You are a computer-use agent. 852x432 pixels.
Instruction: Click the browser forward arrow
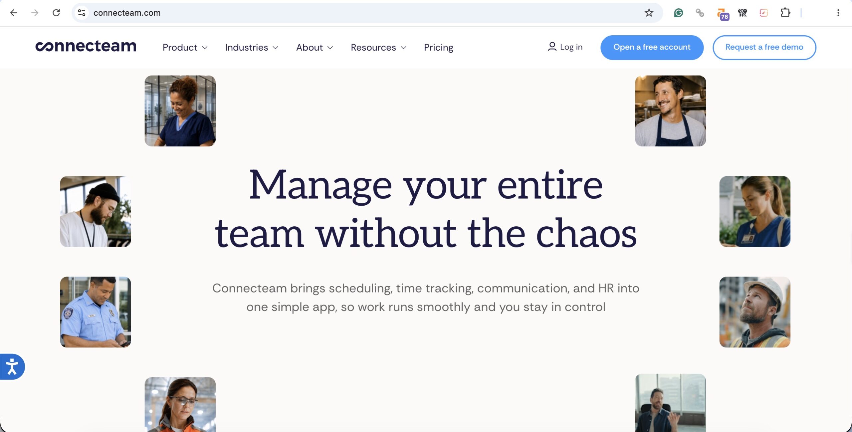pyautogui.click(x=35, y=13)
